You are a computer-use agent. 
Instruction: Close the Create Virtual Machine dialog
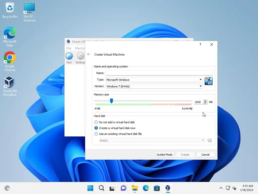pos(212,44)
